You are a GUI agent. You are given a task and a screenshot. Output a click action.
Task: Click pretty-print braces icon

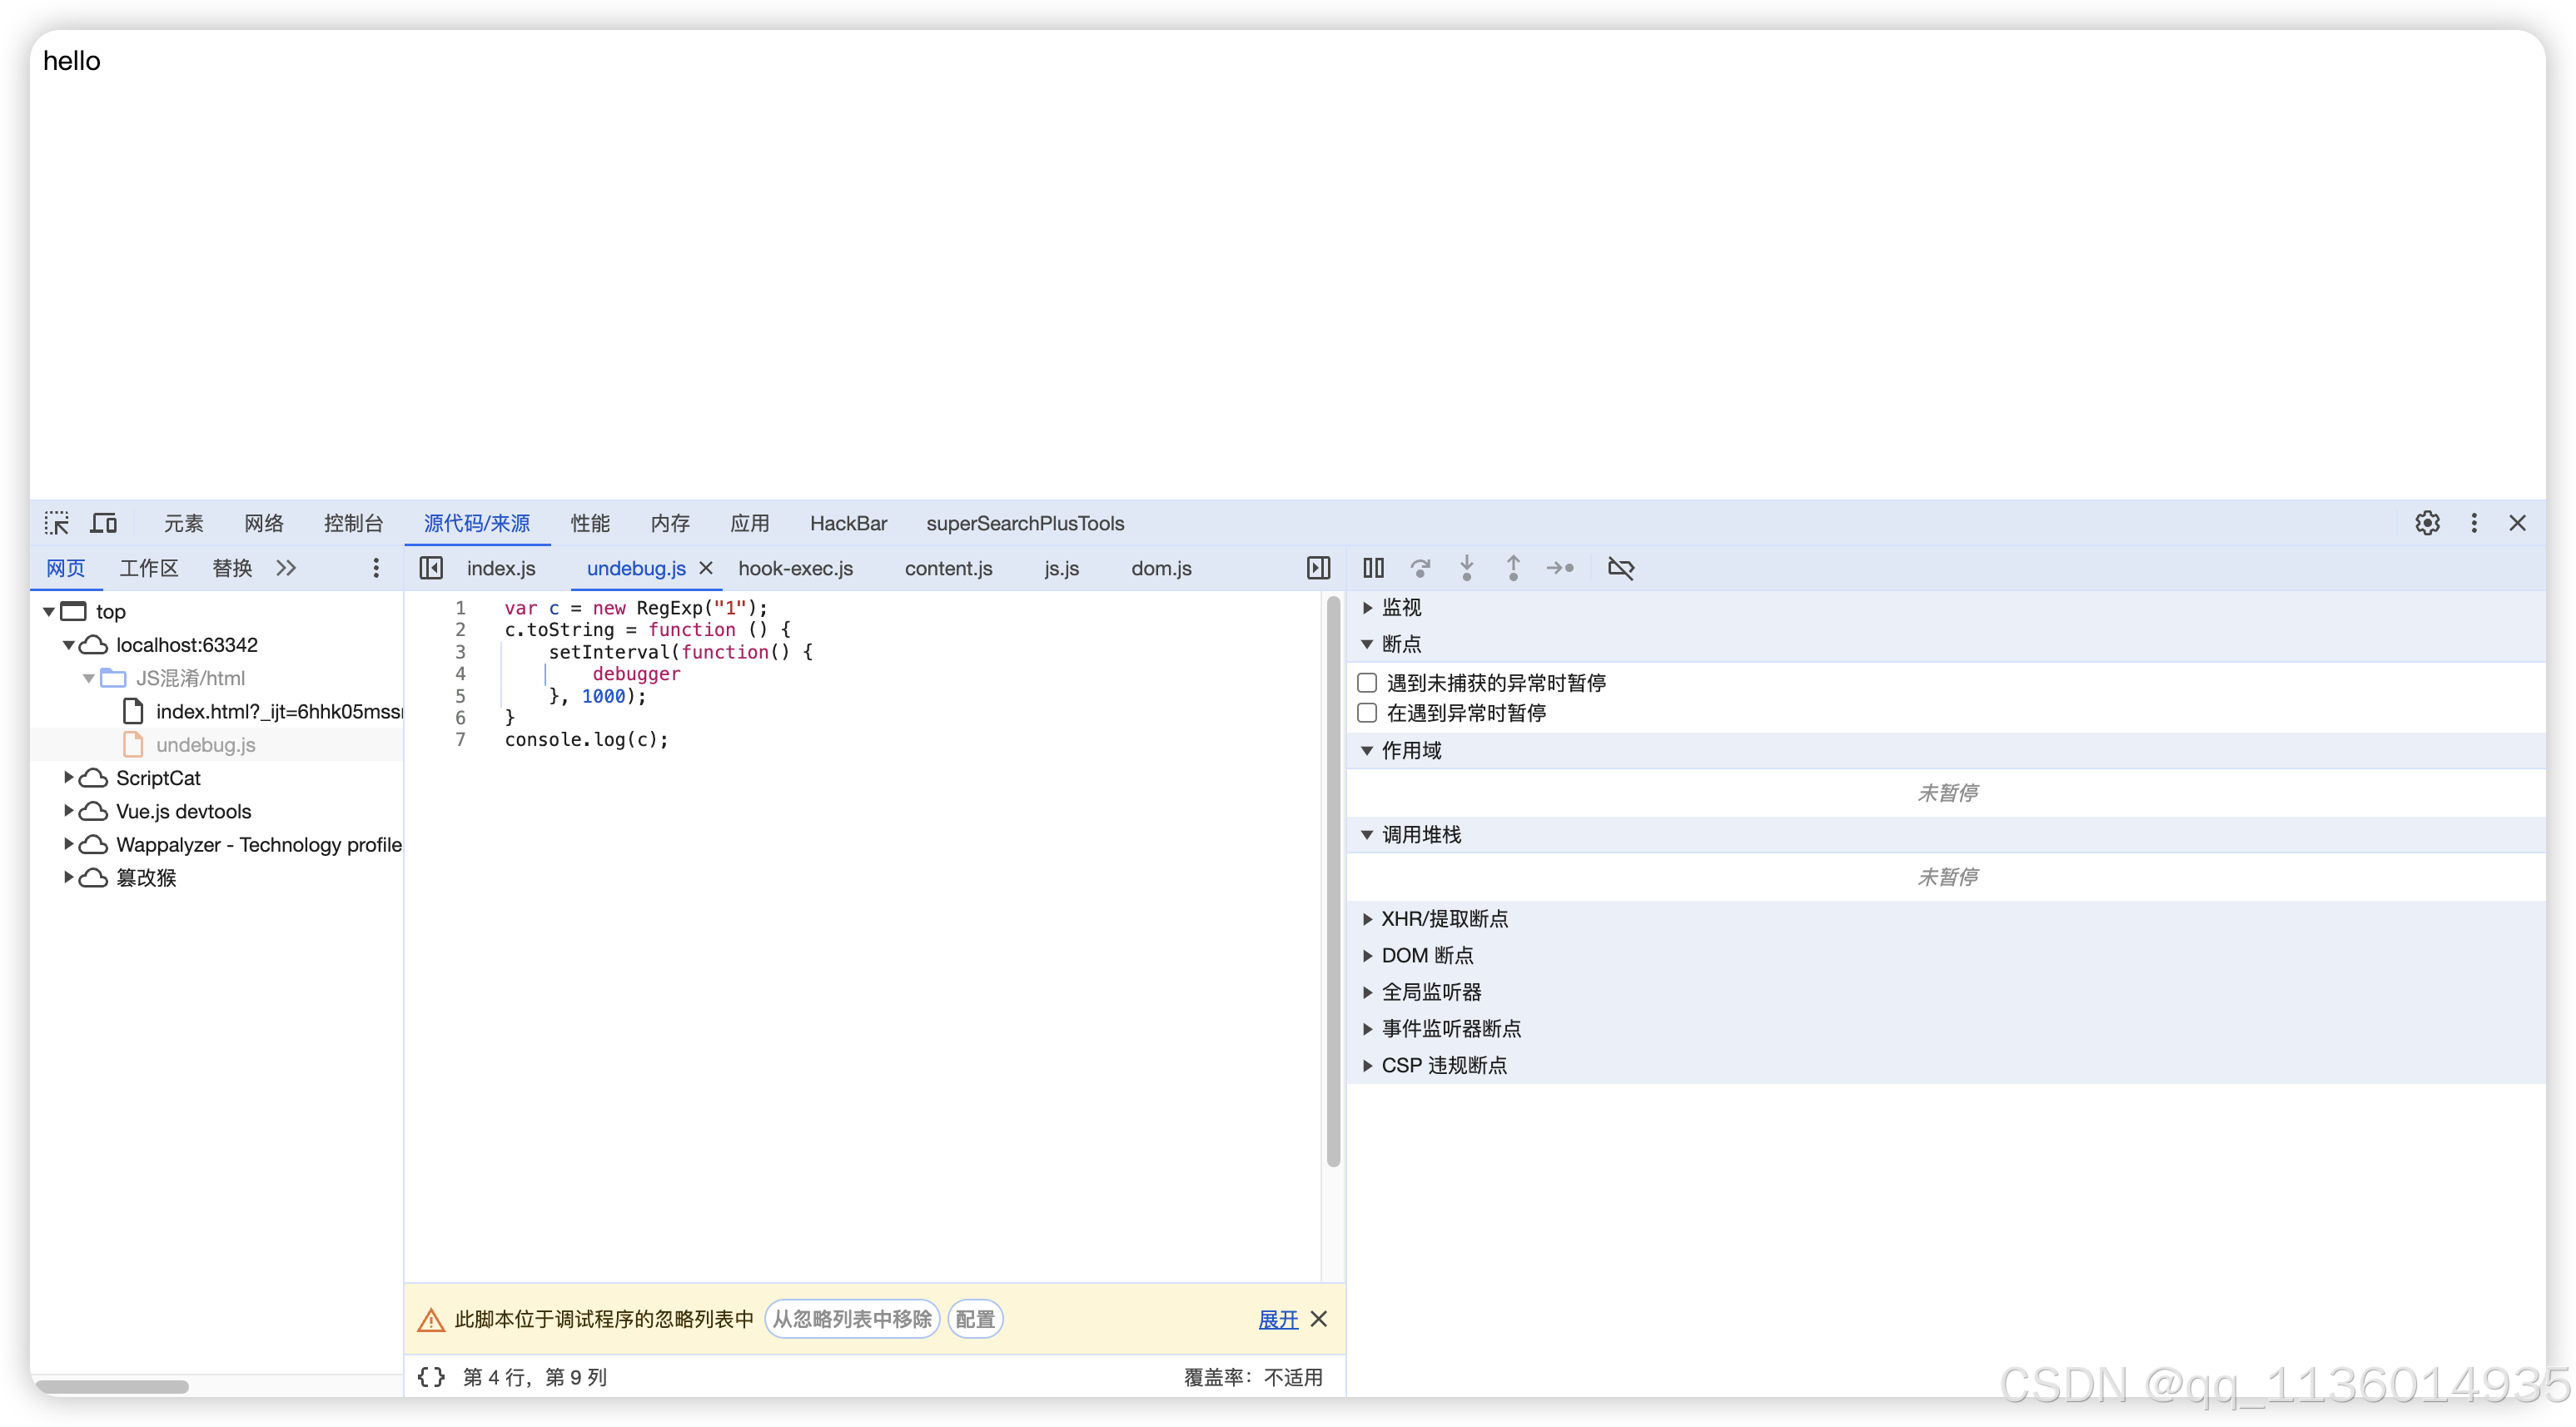click(x=431, y=1377)
